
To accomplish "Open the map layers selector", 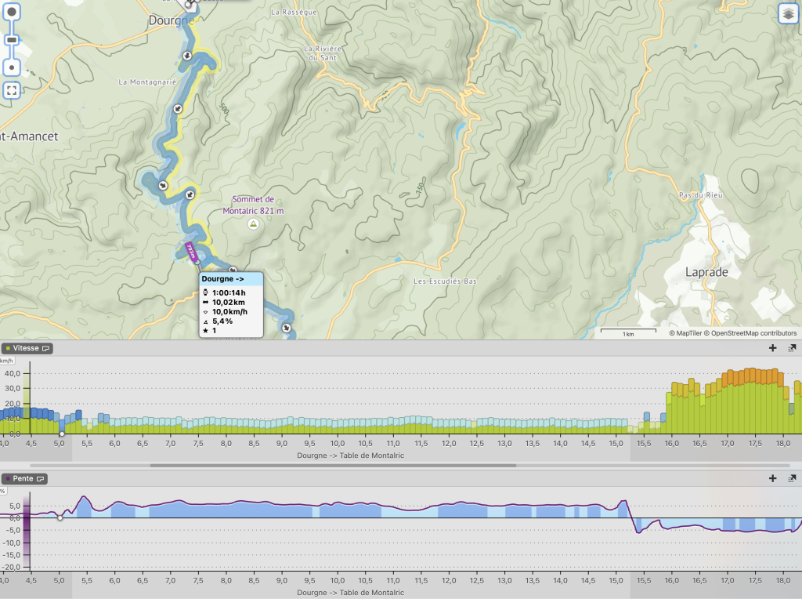I will pyautogui.click(x=788, y=13).
